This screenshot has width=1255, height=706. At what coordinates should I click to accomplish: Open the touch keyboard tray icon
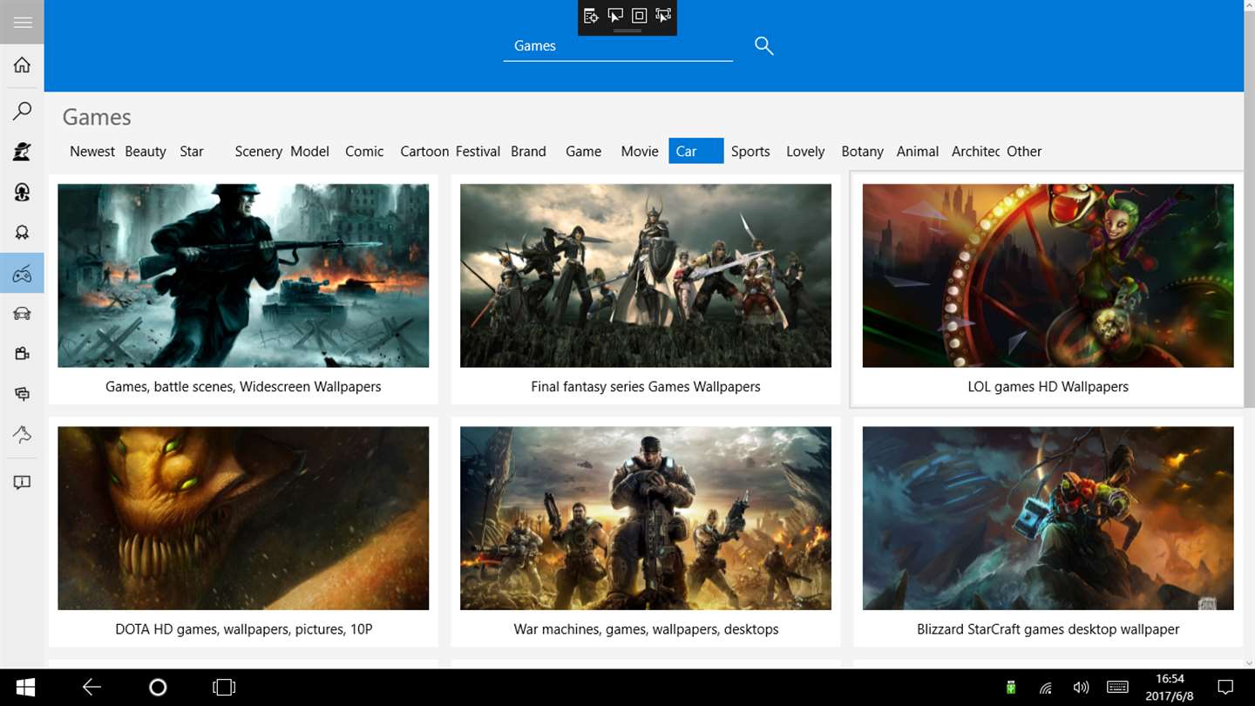pyautogui.click(x=1118, y=688)
